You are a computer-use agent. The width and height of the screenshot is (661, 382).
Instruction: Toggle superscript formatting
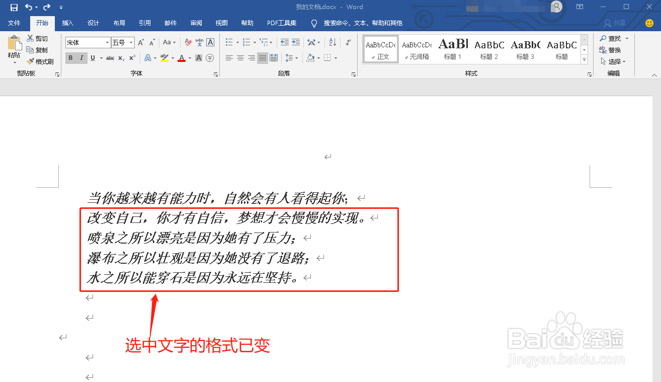pos(131,58)
